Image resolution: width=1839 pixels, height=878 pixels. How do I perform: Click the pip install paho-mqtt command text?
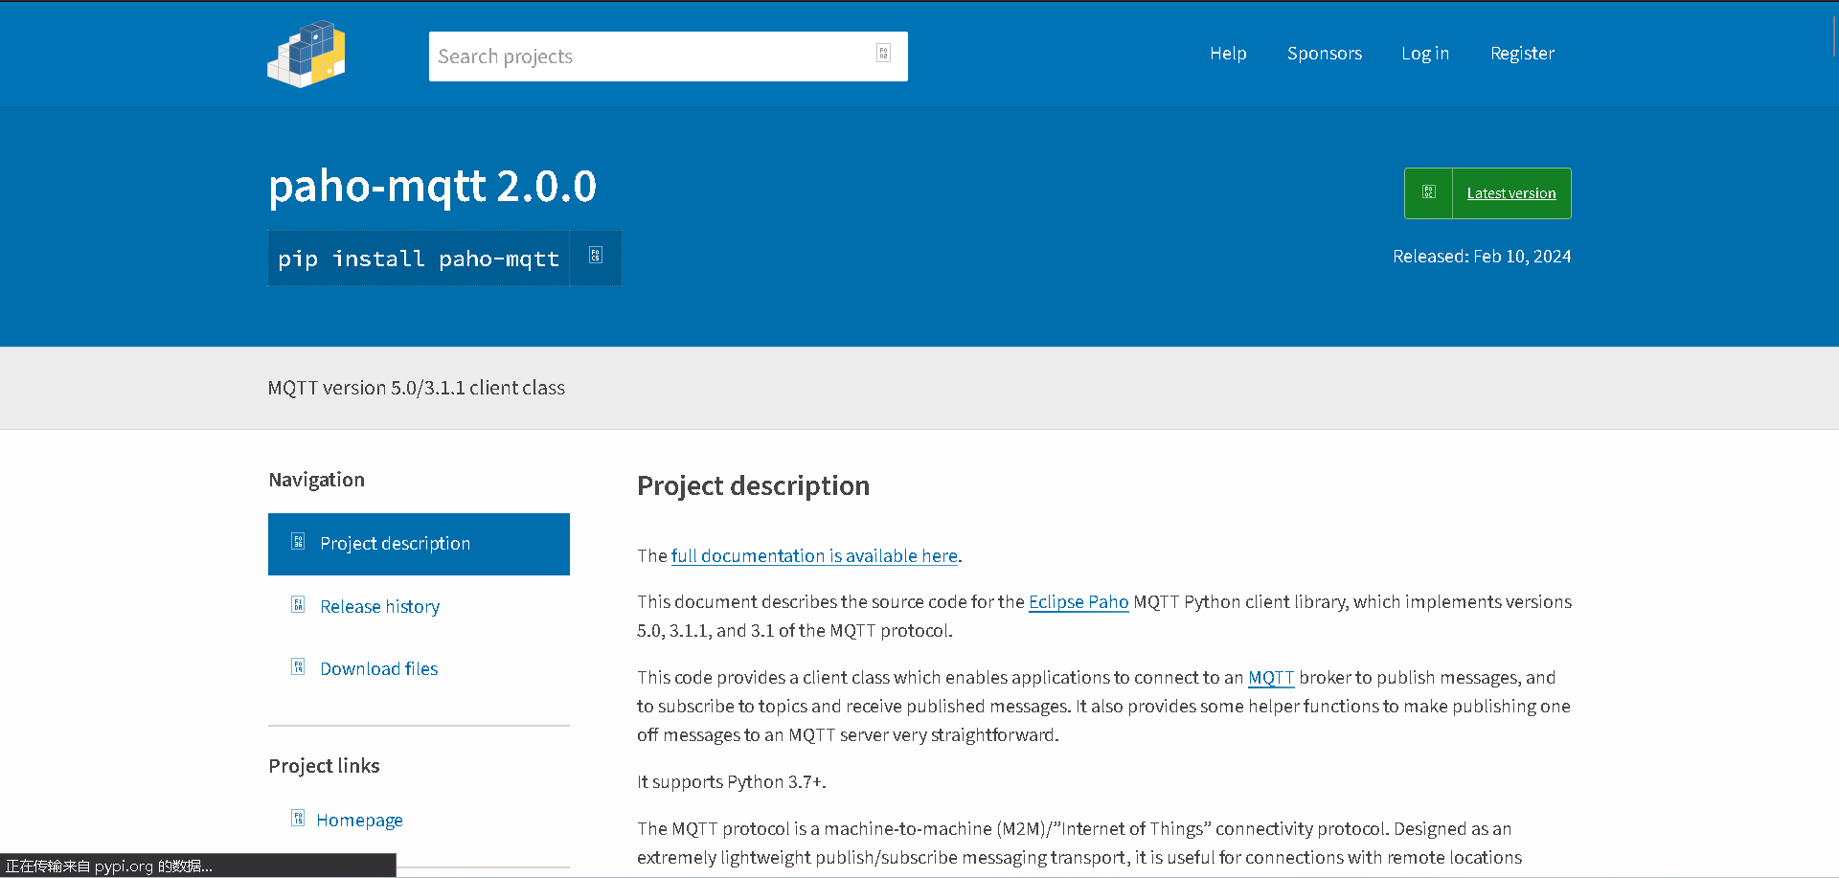pos(419,259)
